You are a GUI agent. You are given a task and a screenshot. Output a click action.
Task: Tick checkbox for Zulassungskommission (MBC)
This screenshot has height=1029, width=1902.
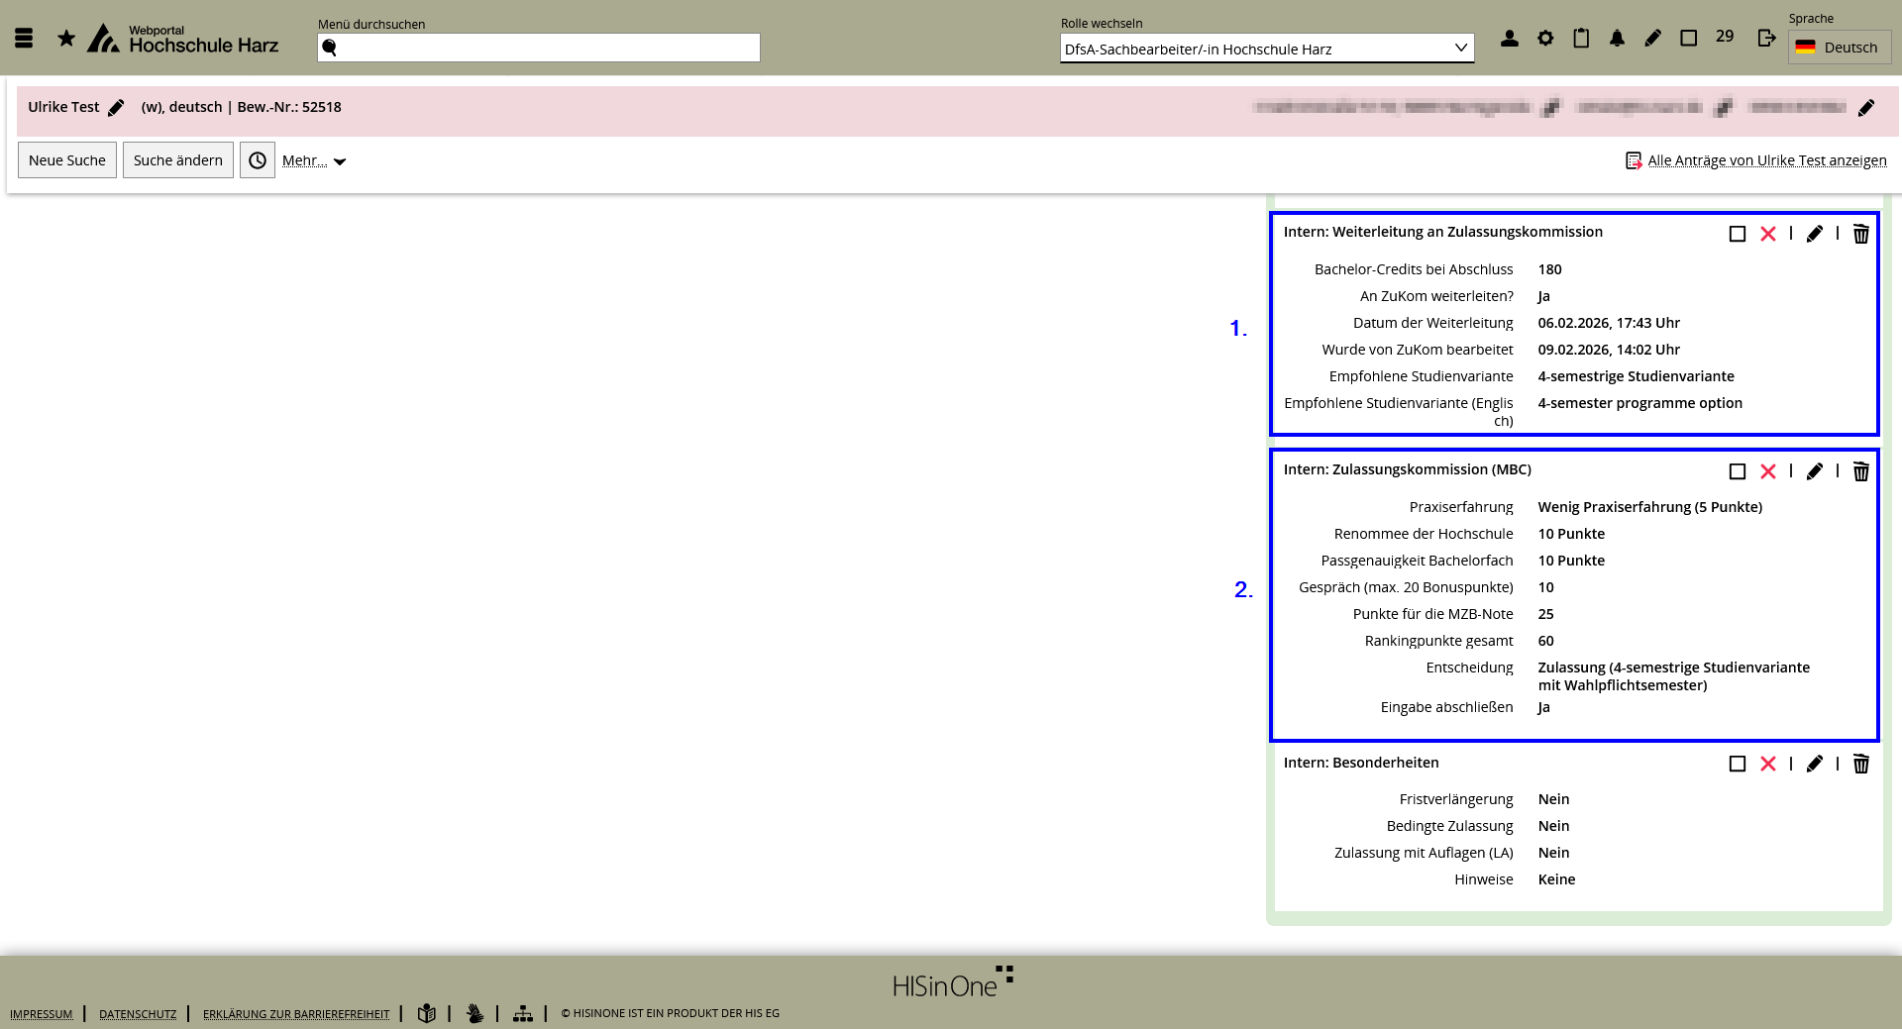pos(1737,471)
